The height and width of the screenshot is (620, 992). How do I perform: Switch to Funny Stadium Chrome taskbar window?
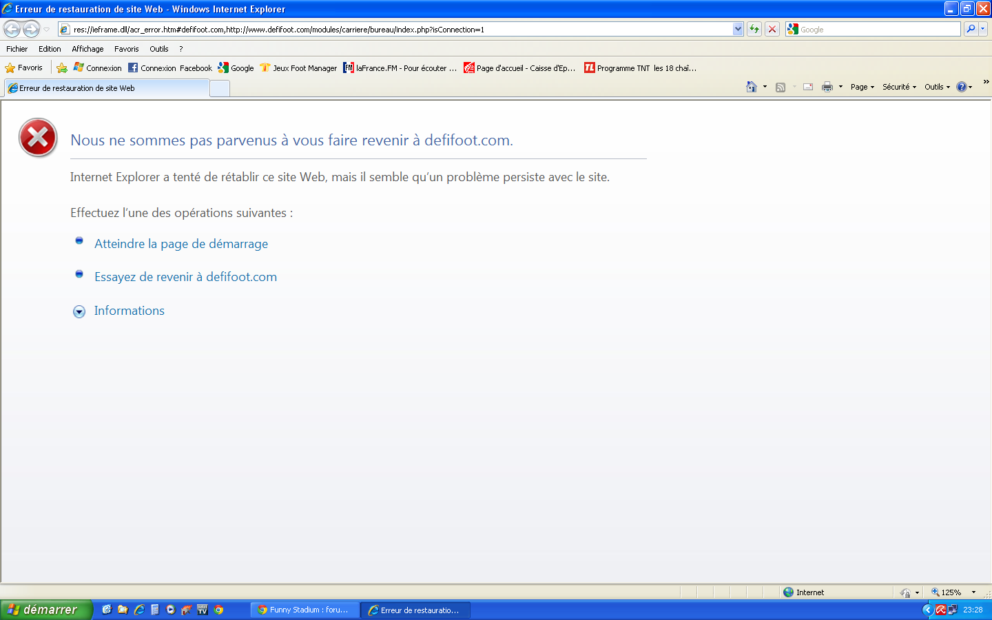305,610
